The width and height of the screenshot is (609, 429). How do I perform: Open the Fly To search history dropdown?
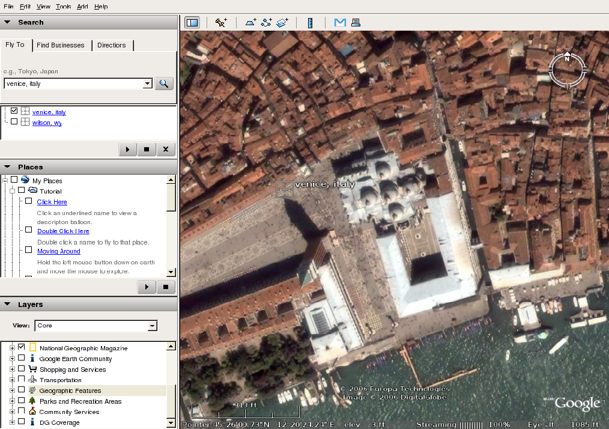(x=147, y=84)
